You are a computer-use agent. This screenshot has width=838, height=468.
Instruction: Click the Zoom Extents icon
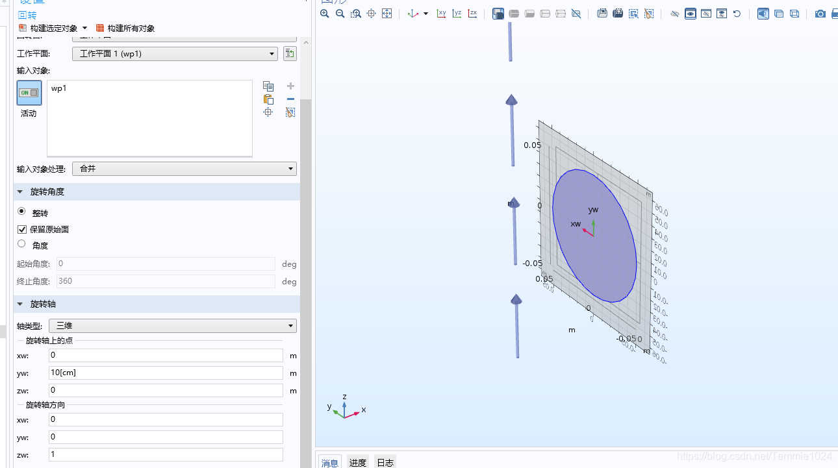pyautogui.click(x=387, y=14)
